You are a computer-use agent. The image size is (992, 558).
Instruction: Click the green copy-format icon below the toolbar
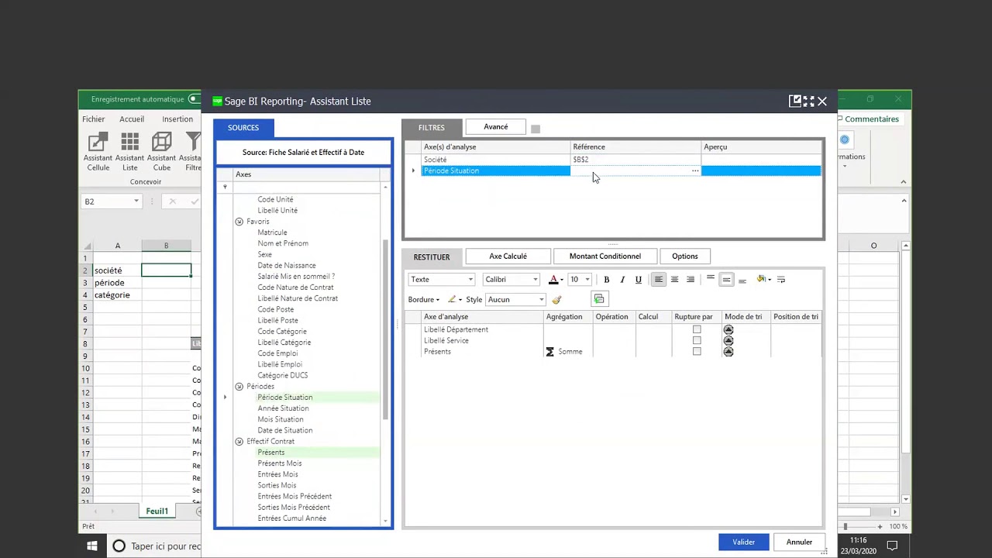(599, 299)
